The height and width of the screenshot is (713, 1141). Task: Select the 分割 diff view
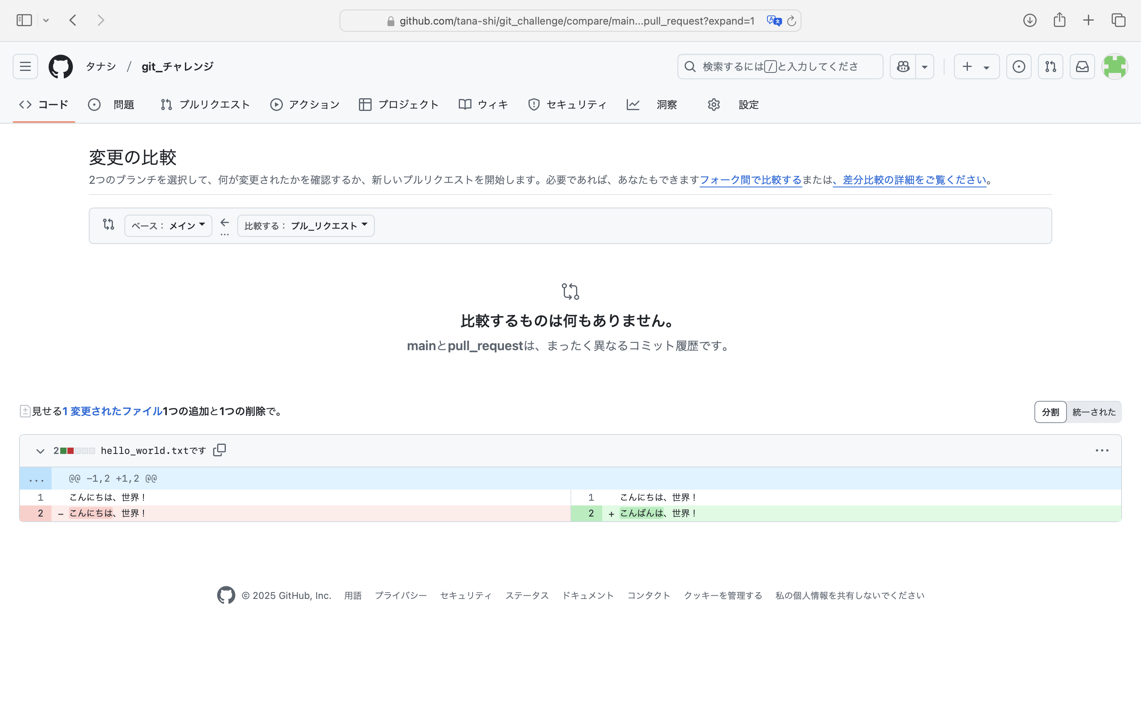1050,412
